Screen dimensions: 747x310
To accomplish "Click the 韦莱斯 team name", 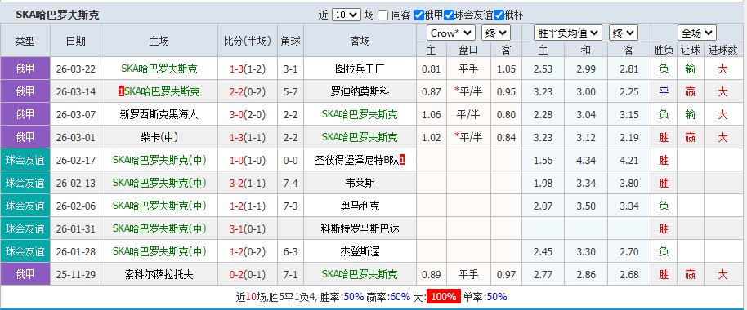I will point(360,183).
